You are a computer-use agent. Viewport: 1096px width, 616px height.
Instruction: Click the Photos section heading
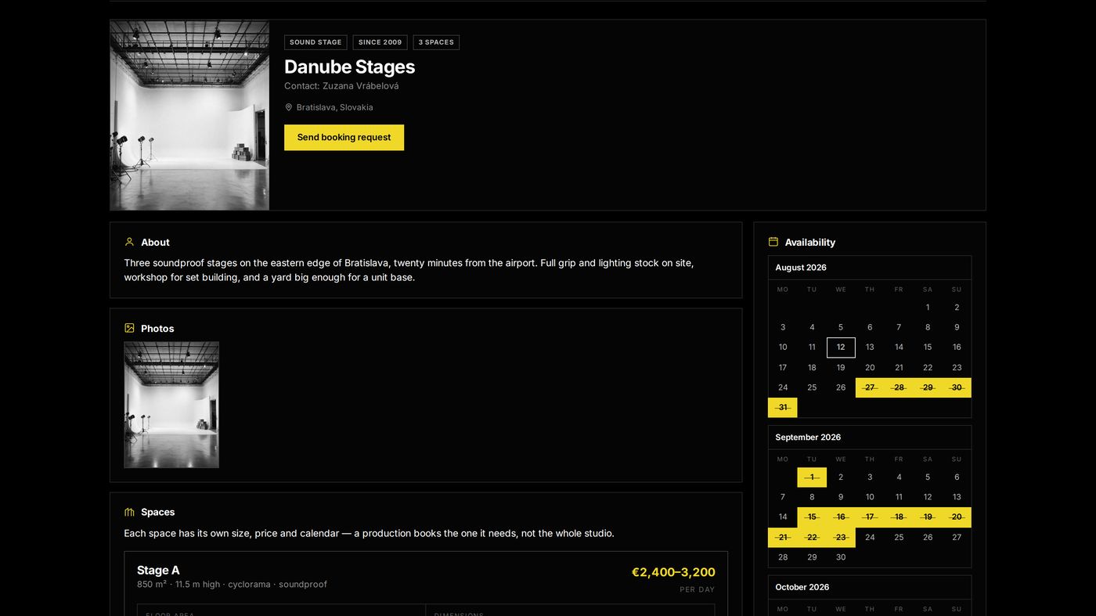157,329
